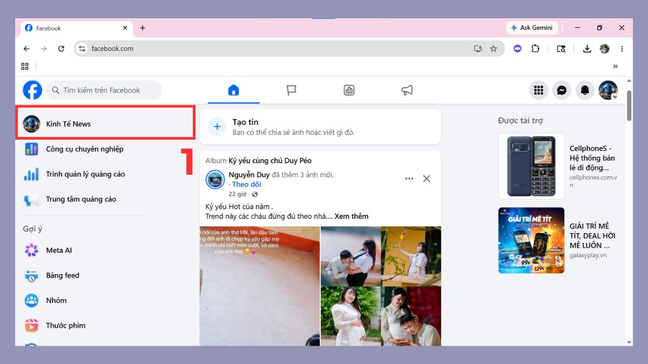Screen dimensions: 648x364
Task: Open site information icon in address bar
Action: click(82, 49)
